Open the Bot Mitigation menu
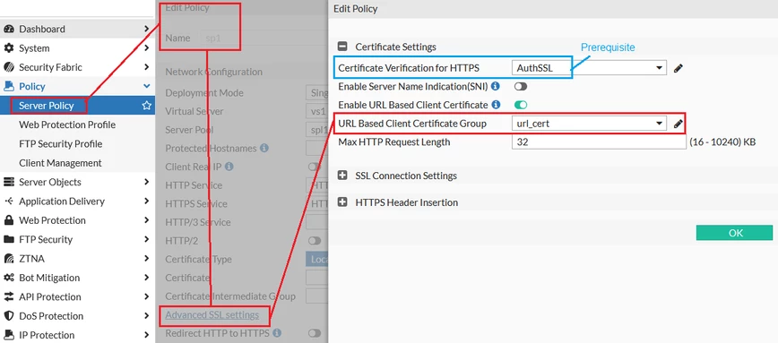Viewport: 778px width, 343px height. tap(77, 278)
